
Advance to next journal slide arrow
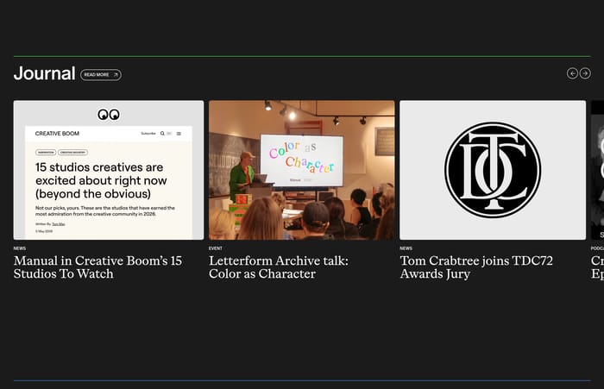(585, 73)
